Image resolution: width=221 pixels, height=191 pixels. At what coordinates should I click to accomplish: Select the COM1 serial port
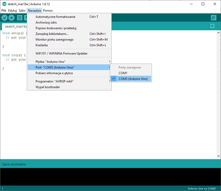pos(131,73)
